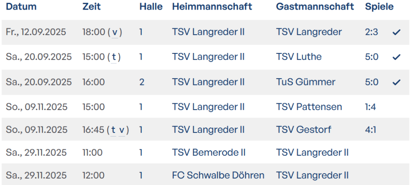Open the 4:1 match result
Image resolution: width=411 pixels, height=185 pixels.
tap(371, 130)
